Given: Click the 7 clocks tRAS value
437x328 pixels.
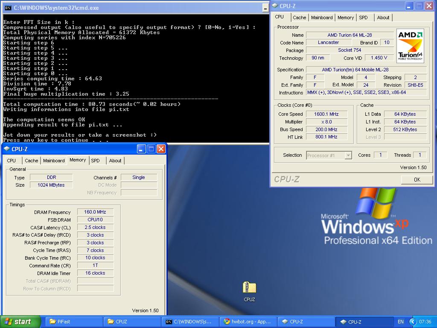Looking at the screenshot, I should click(x=95, y=250).
